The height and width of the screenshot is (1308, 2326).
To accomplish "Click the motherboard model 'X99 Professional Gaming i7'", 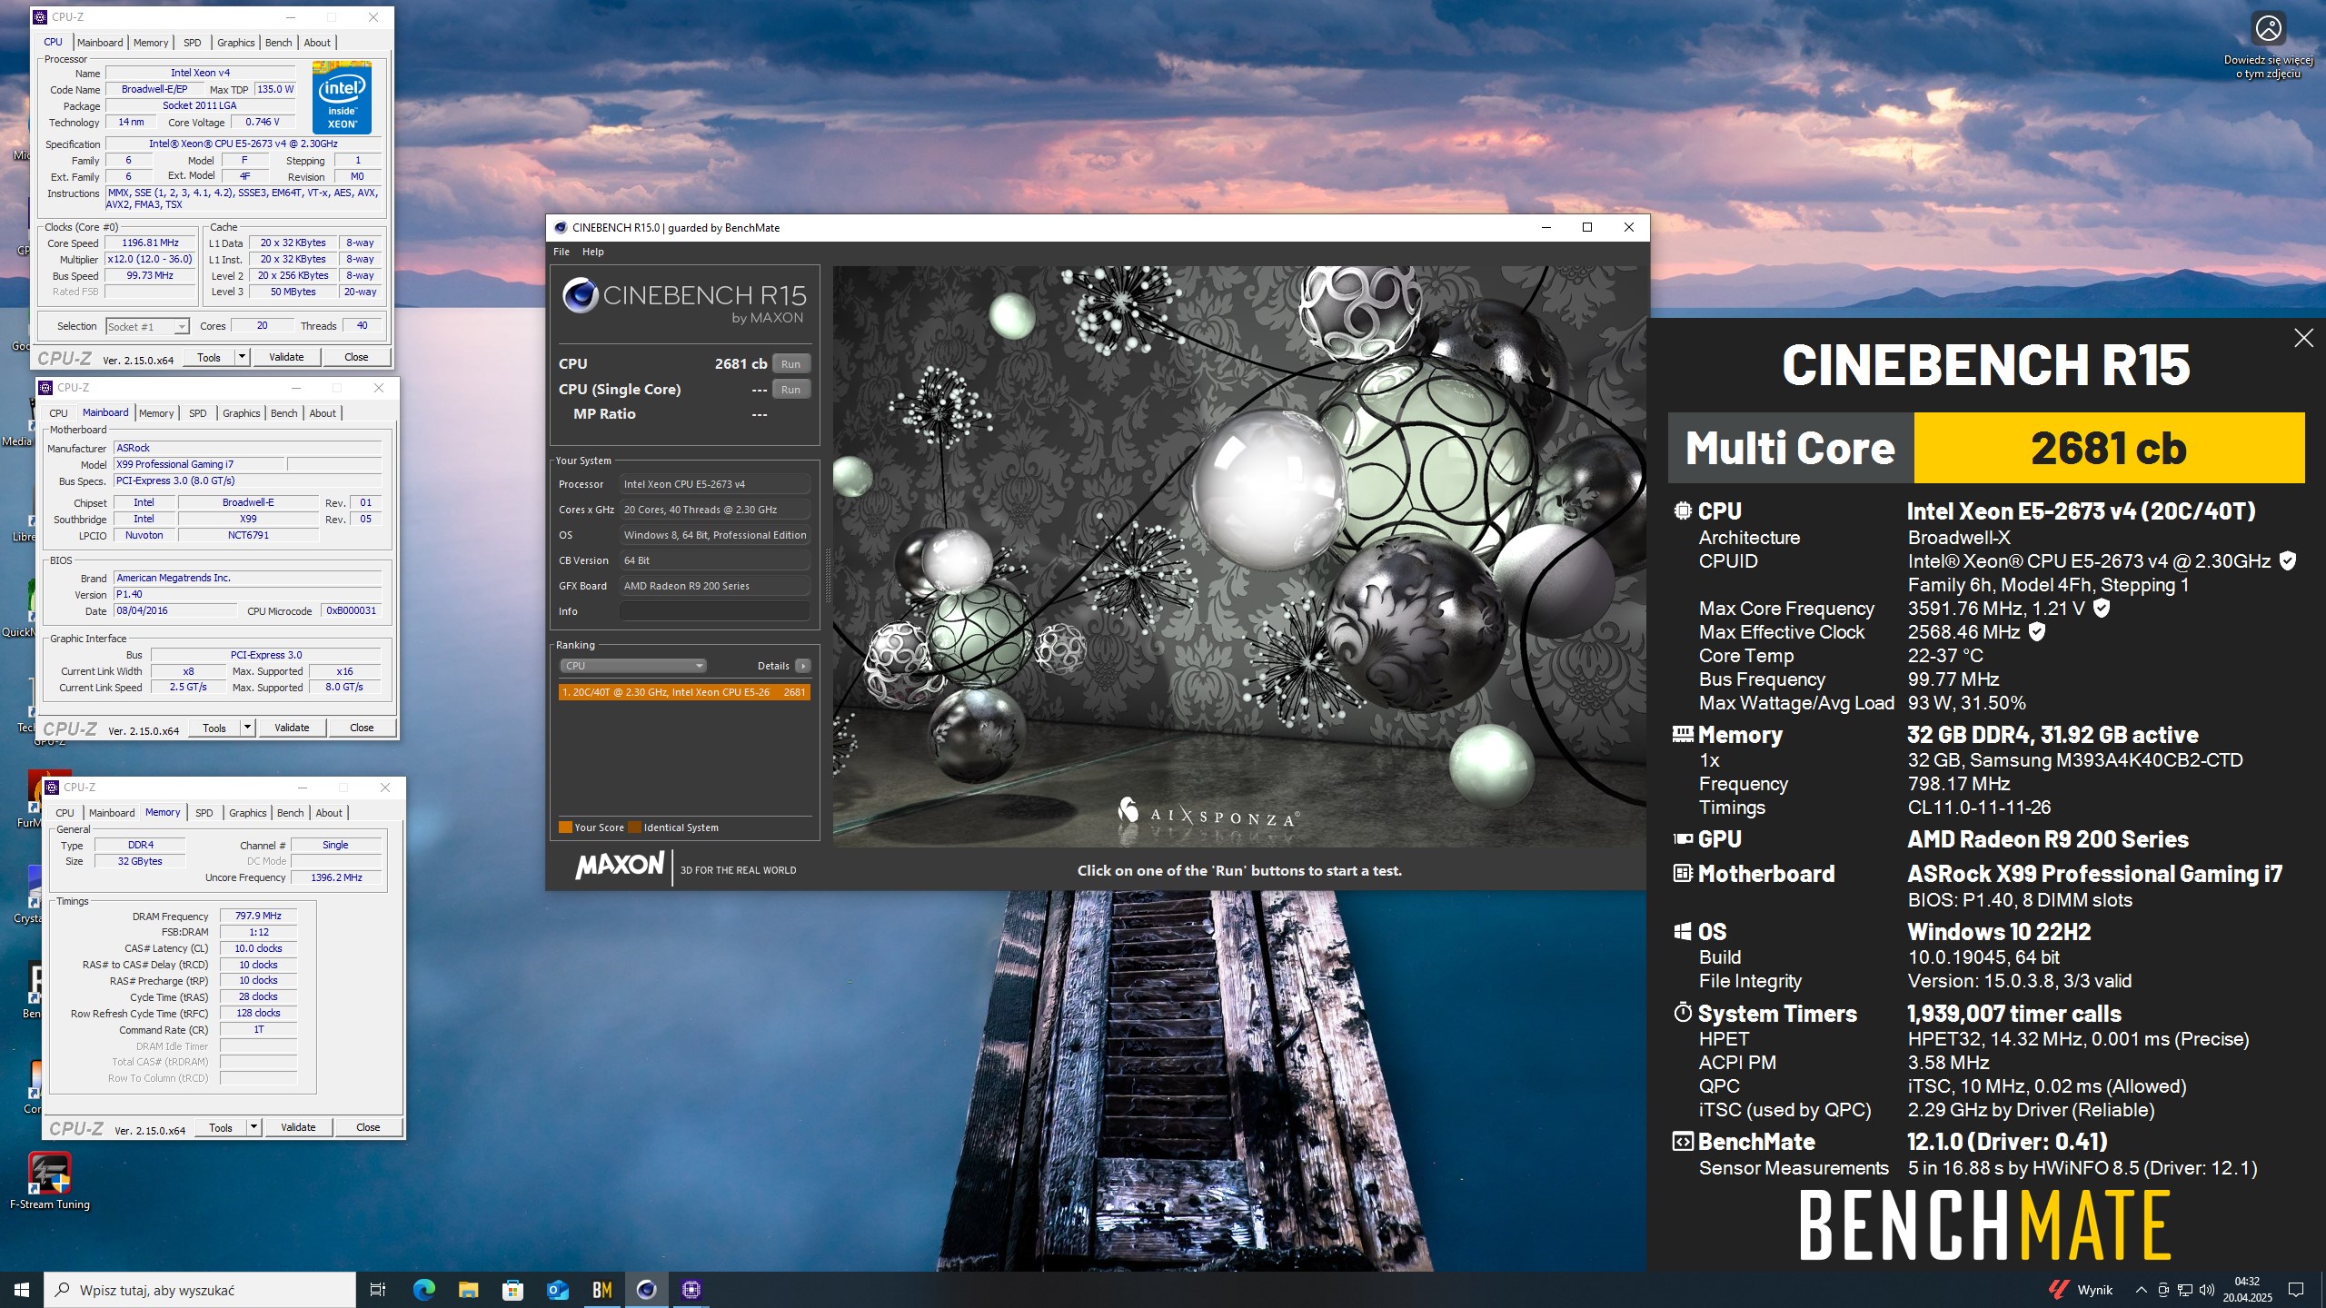I will point(200,464).
